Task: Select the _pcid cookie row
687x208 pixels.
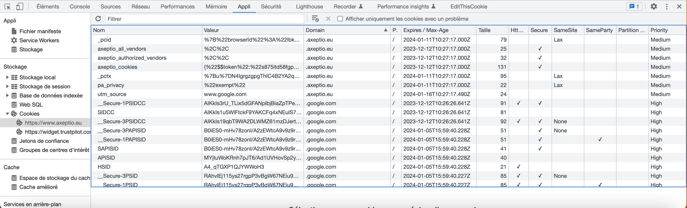Action: pos(388,40)
